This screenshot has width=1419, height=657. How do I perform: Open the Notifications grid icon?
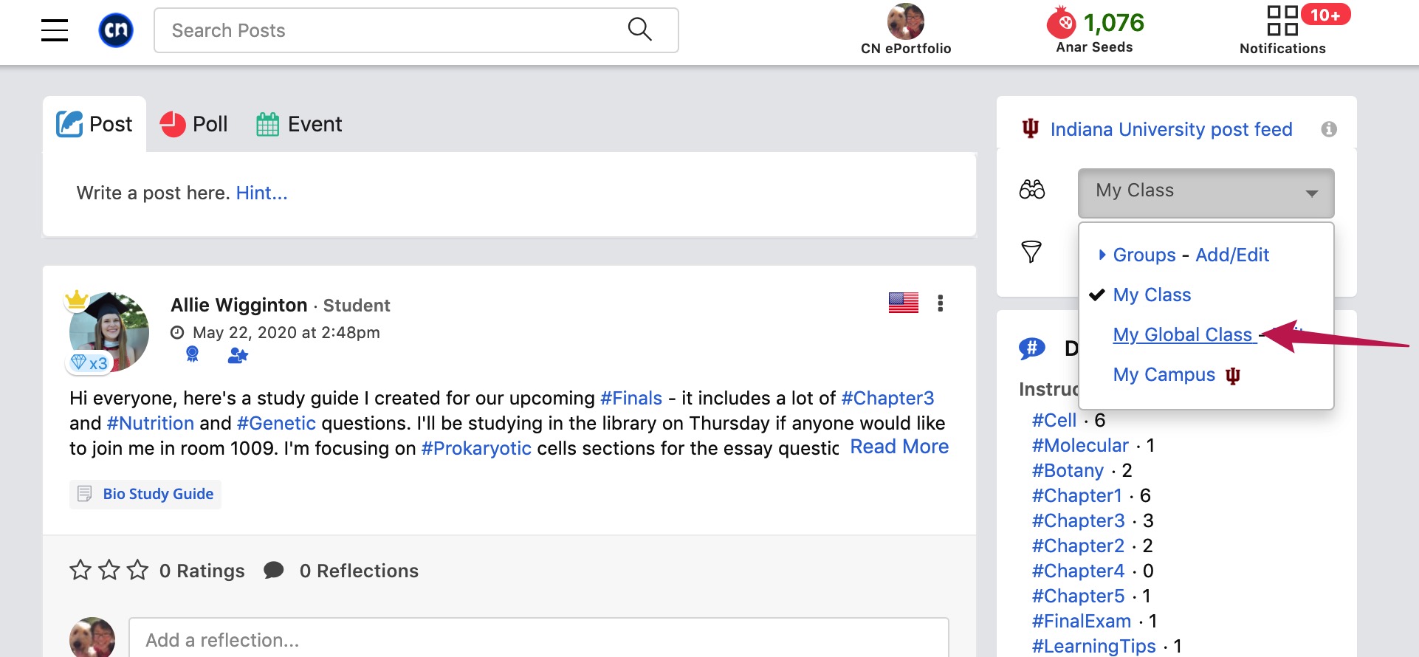[x=1282, y=21]
